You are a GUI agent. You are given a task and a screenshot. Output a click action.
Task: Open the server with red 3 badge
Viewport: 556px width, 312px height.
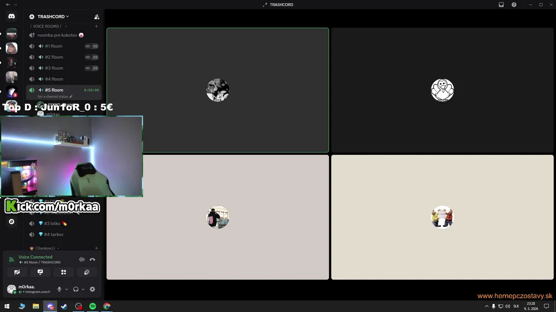(x=12, y=92)
